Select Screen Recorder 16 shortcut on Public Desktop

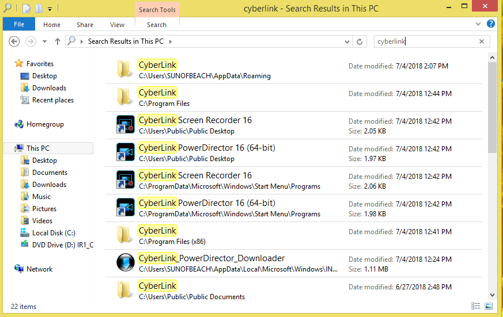(x=293, y=125)
